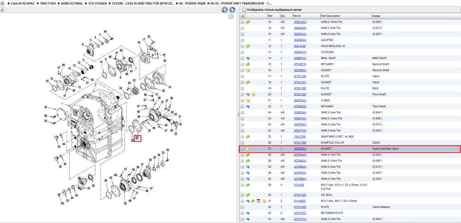Click blue arrow icon for SHIM 427568A1
The height and width of the screenshot is (223, 461).
pos(248,179)
